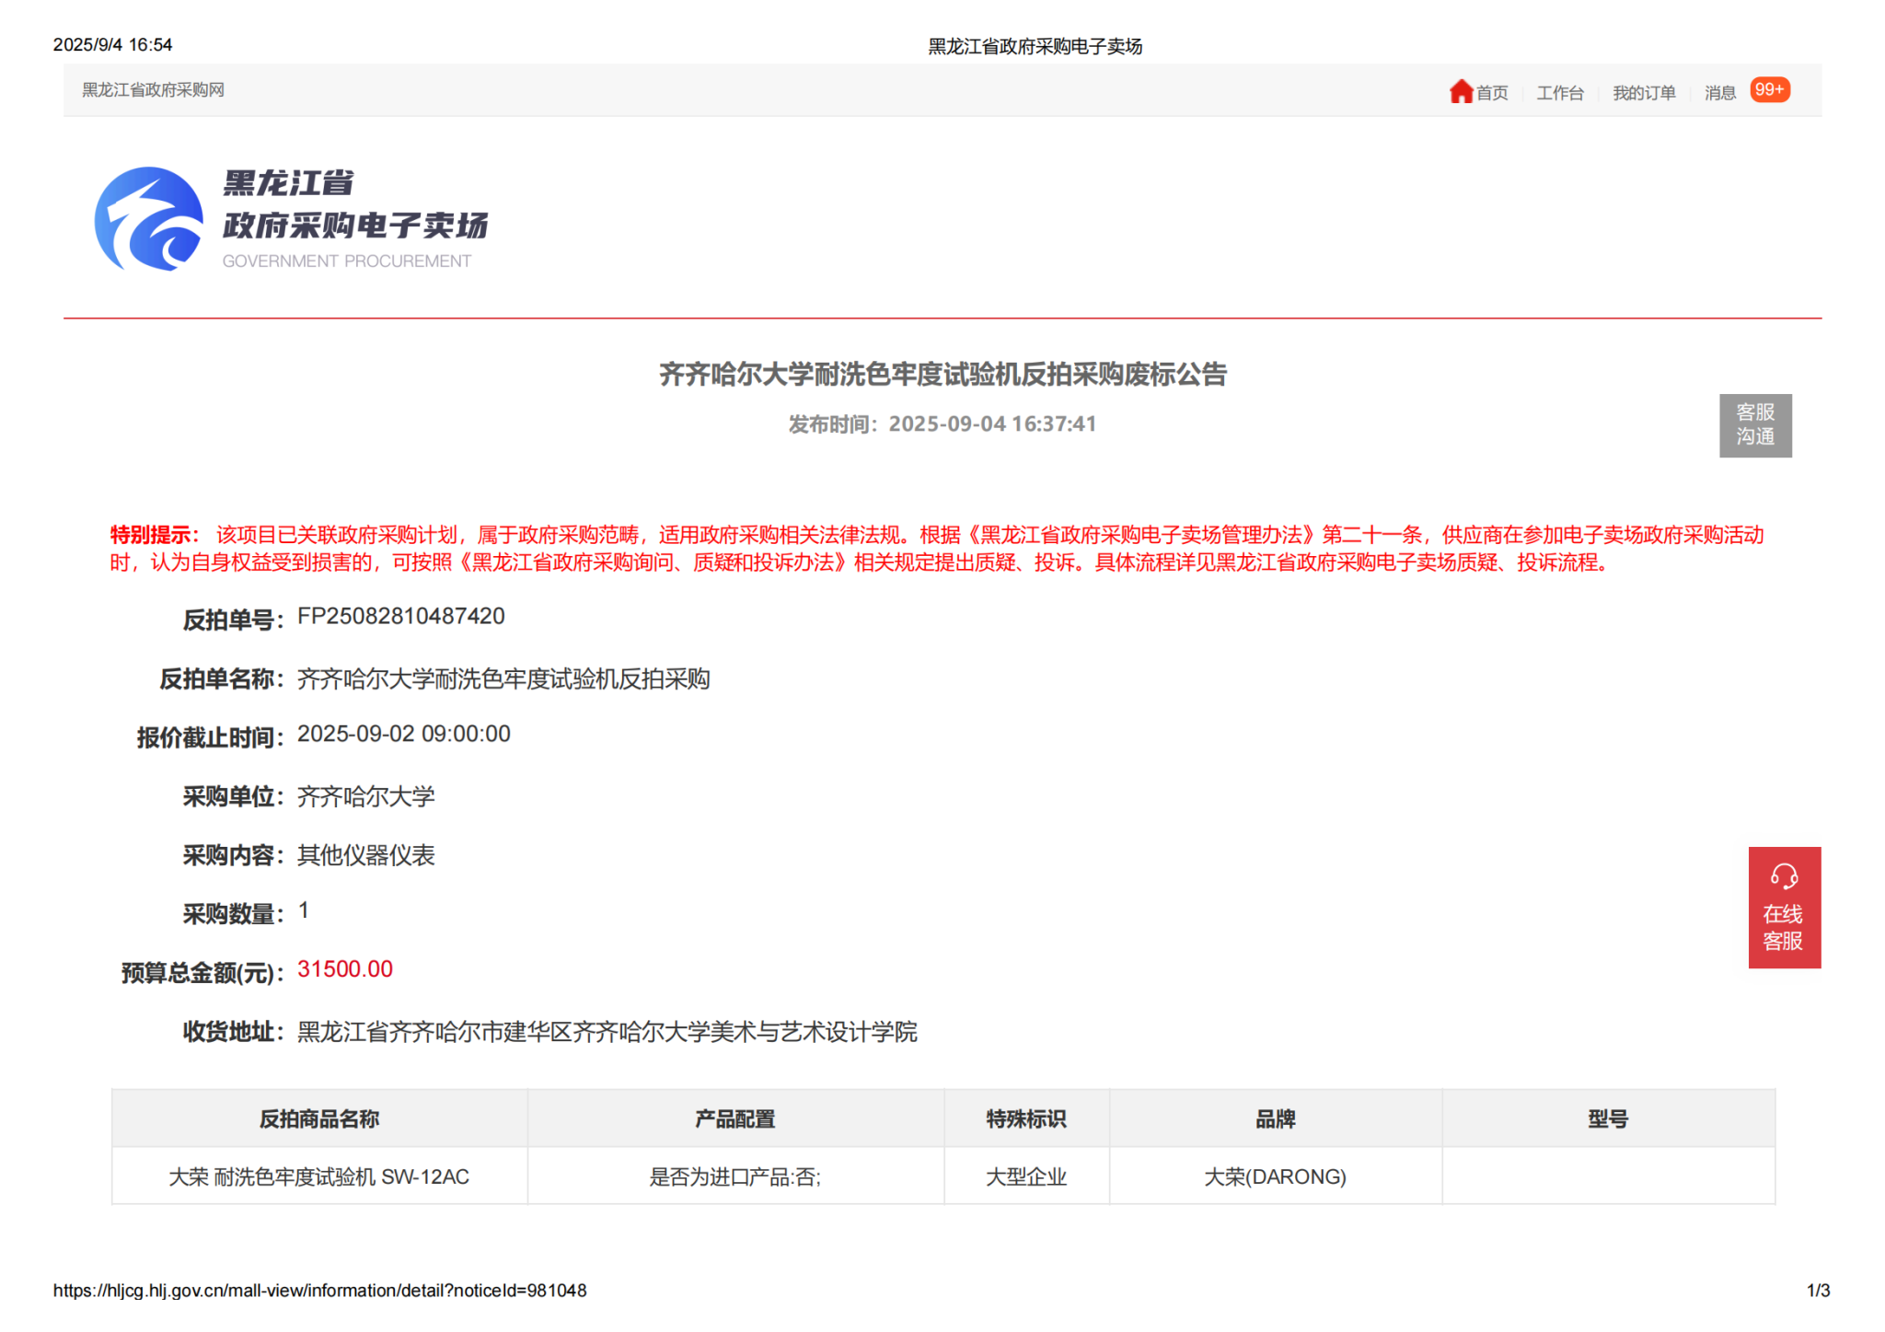
Task: Click the 黑龙江省政府采购网 link at top left
Action: point(153,90)
